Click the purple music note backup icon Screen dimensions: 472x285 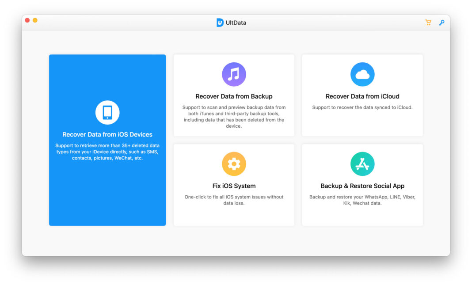pos(234,74)
